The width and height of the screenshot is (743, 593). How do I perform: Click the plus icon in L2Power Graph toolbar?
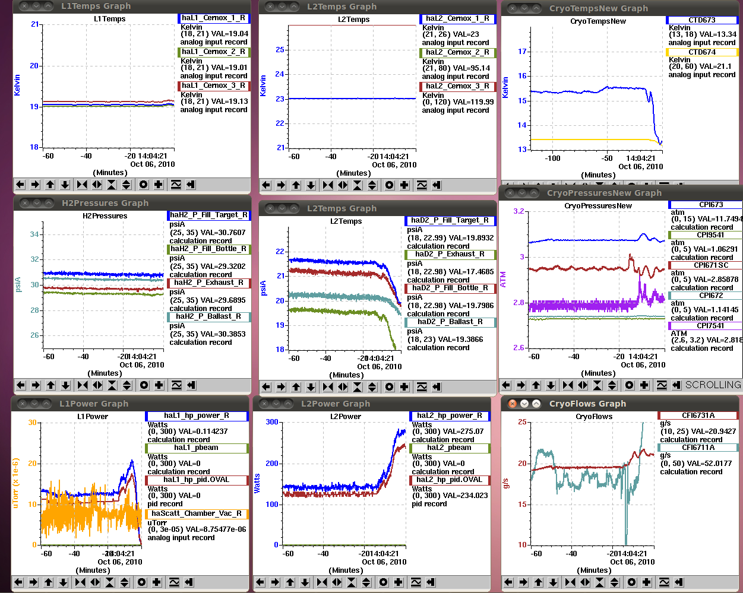[x=398, y=582]
